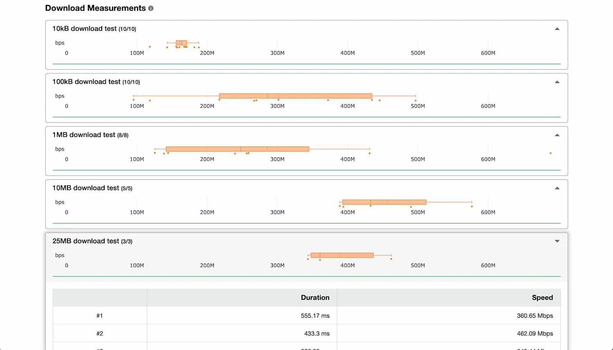Click the 25MB download test heading

pos(85,241)
